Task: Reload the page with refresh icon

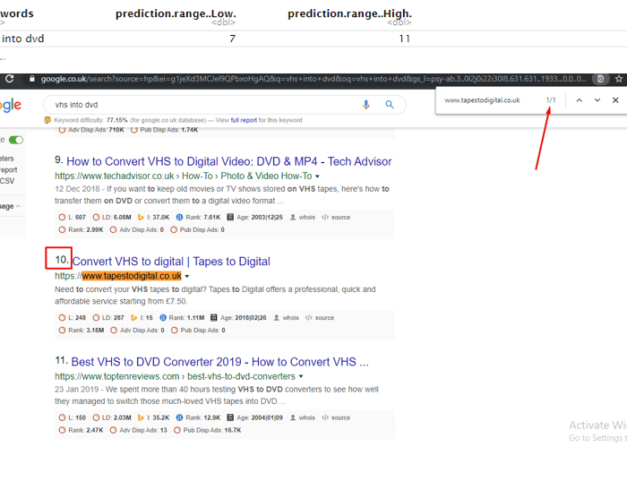Action: 10,79
